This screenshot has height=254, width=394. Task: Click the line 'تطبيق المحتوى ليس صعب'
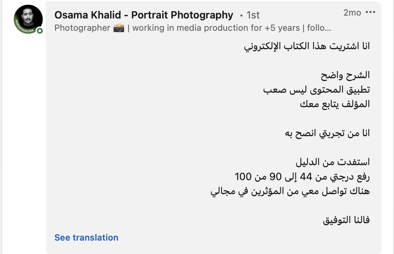tap(317, 89)
